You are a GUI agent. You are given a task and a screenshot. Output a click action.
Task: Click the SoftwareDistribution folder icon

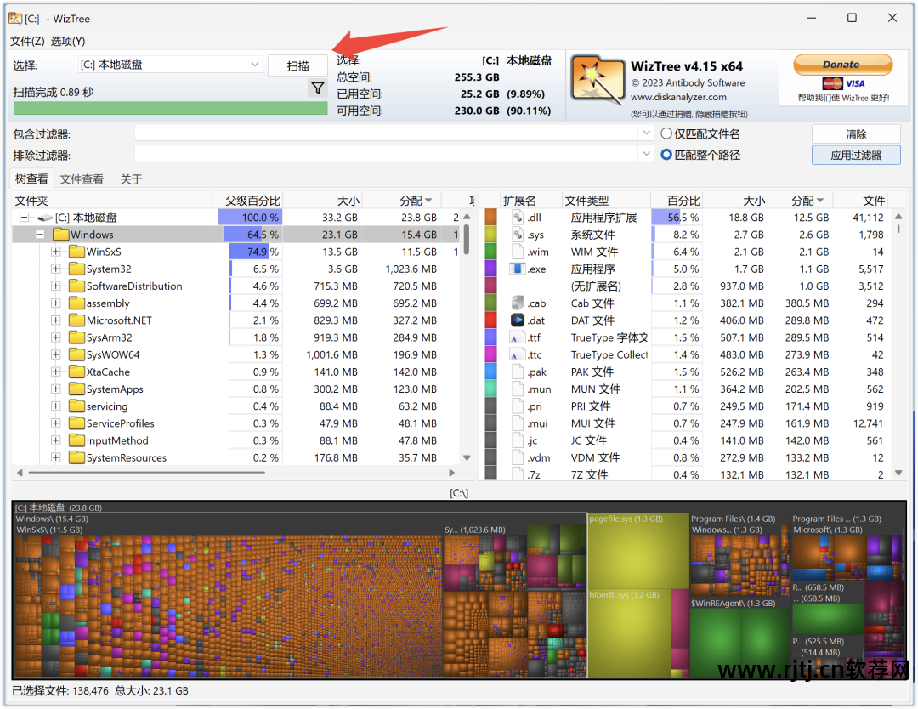tap(76, 286)
